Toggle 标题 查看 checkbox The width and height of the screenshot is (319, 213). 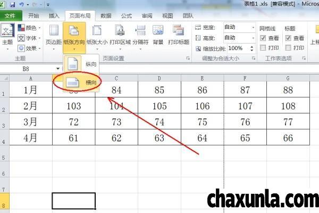click(x=288, y=38)
